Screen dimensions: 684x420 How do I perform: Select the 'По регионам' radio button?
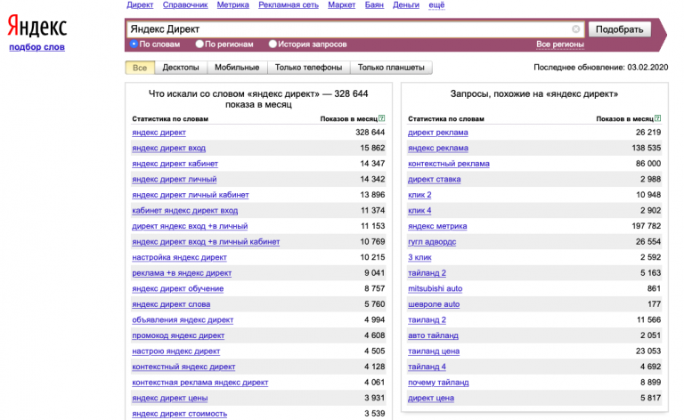coord(199,44)
